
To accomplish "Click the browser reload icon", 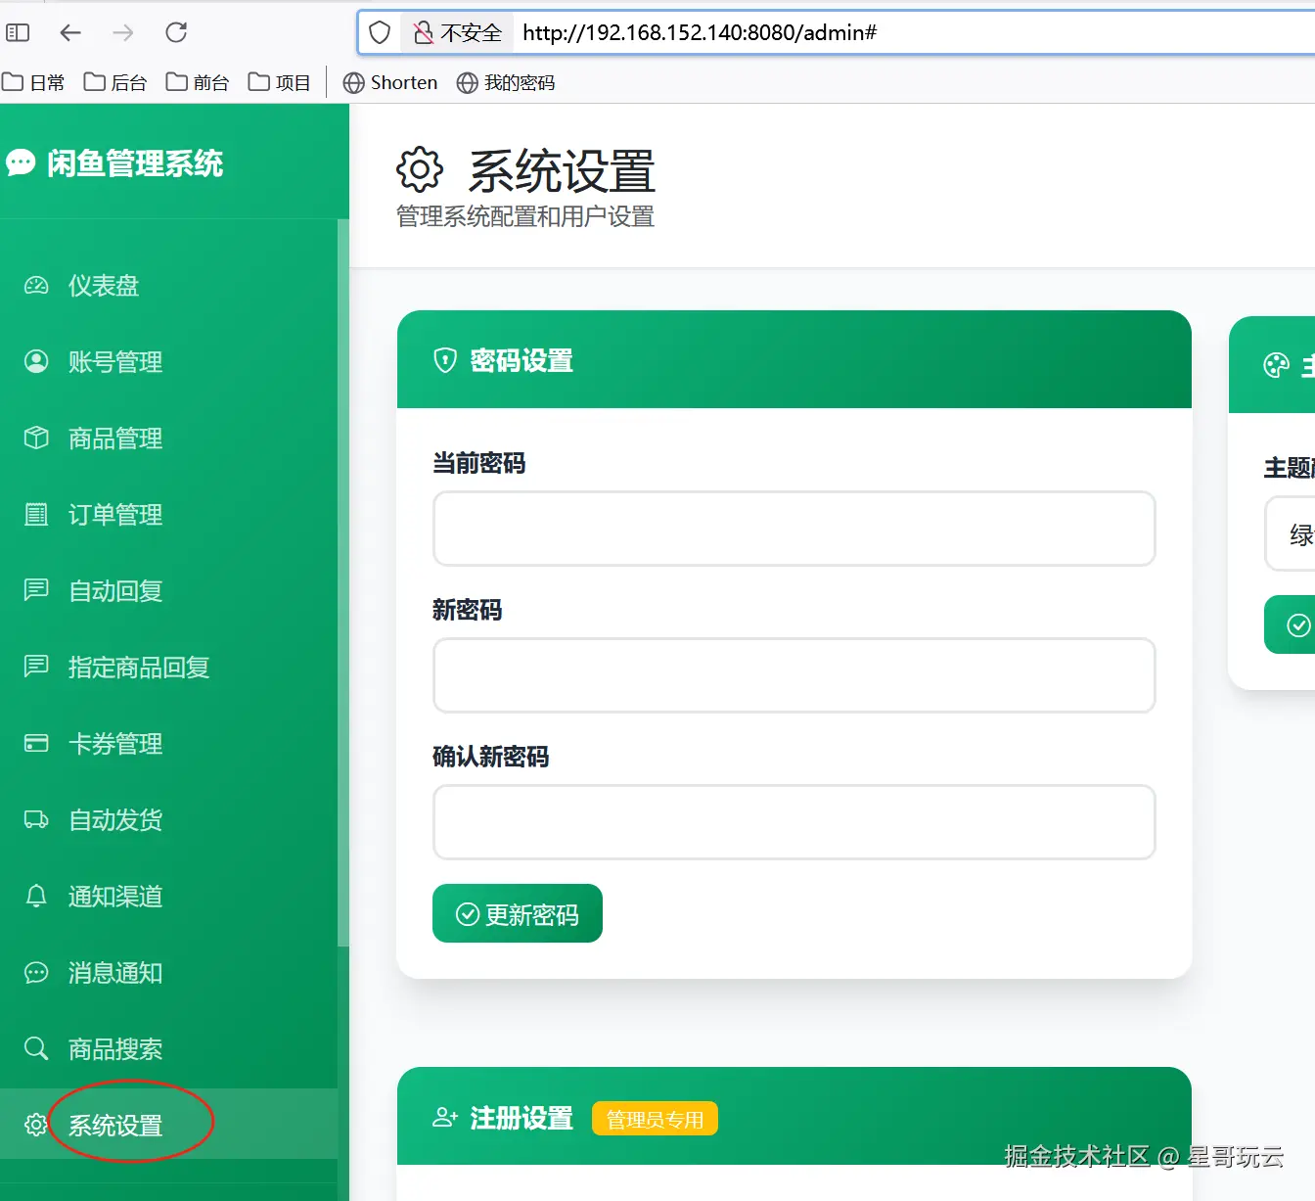I will click(176, 32).
